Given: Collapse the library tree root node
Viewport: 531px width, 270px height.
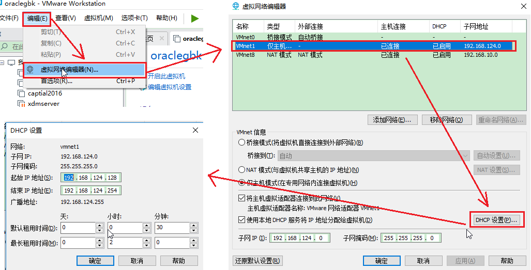Looking at the screenshot, I should pos(2,62).
